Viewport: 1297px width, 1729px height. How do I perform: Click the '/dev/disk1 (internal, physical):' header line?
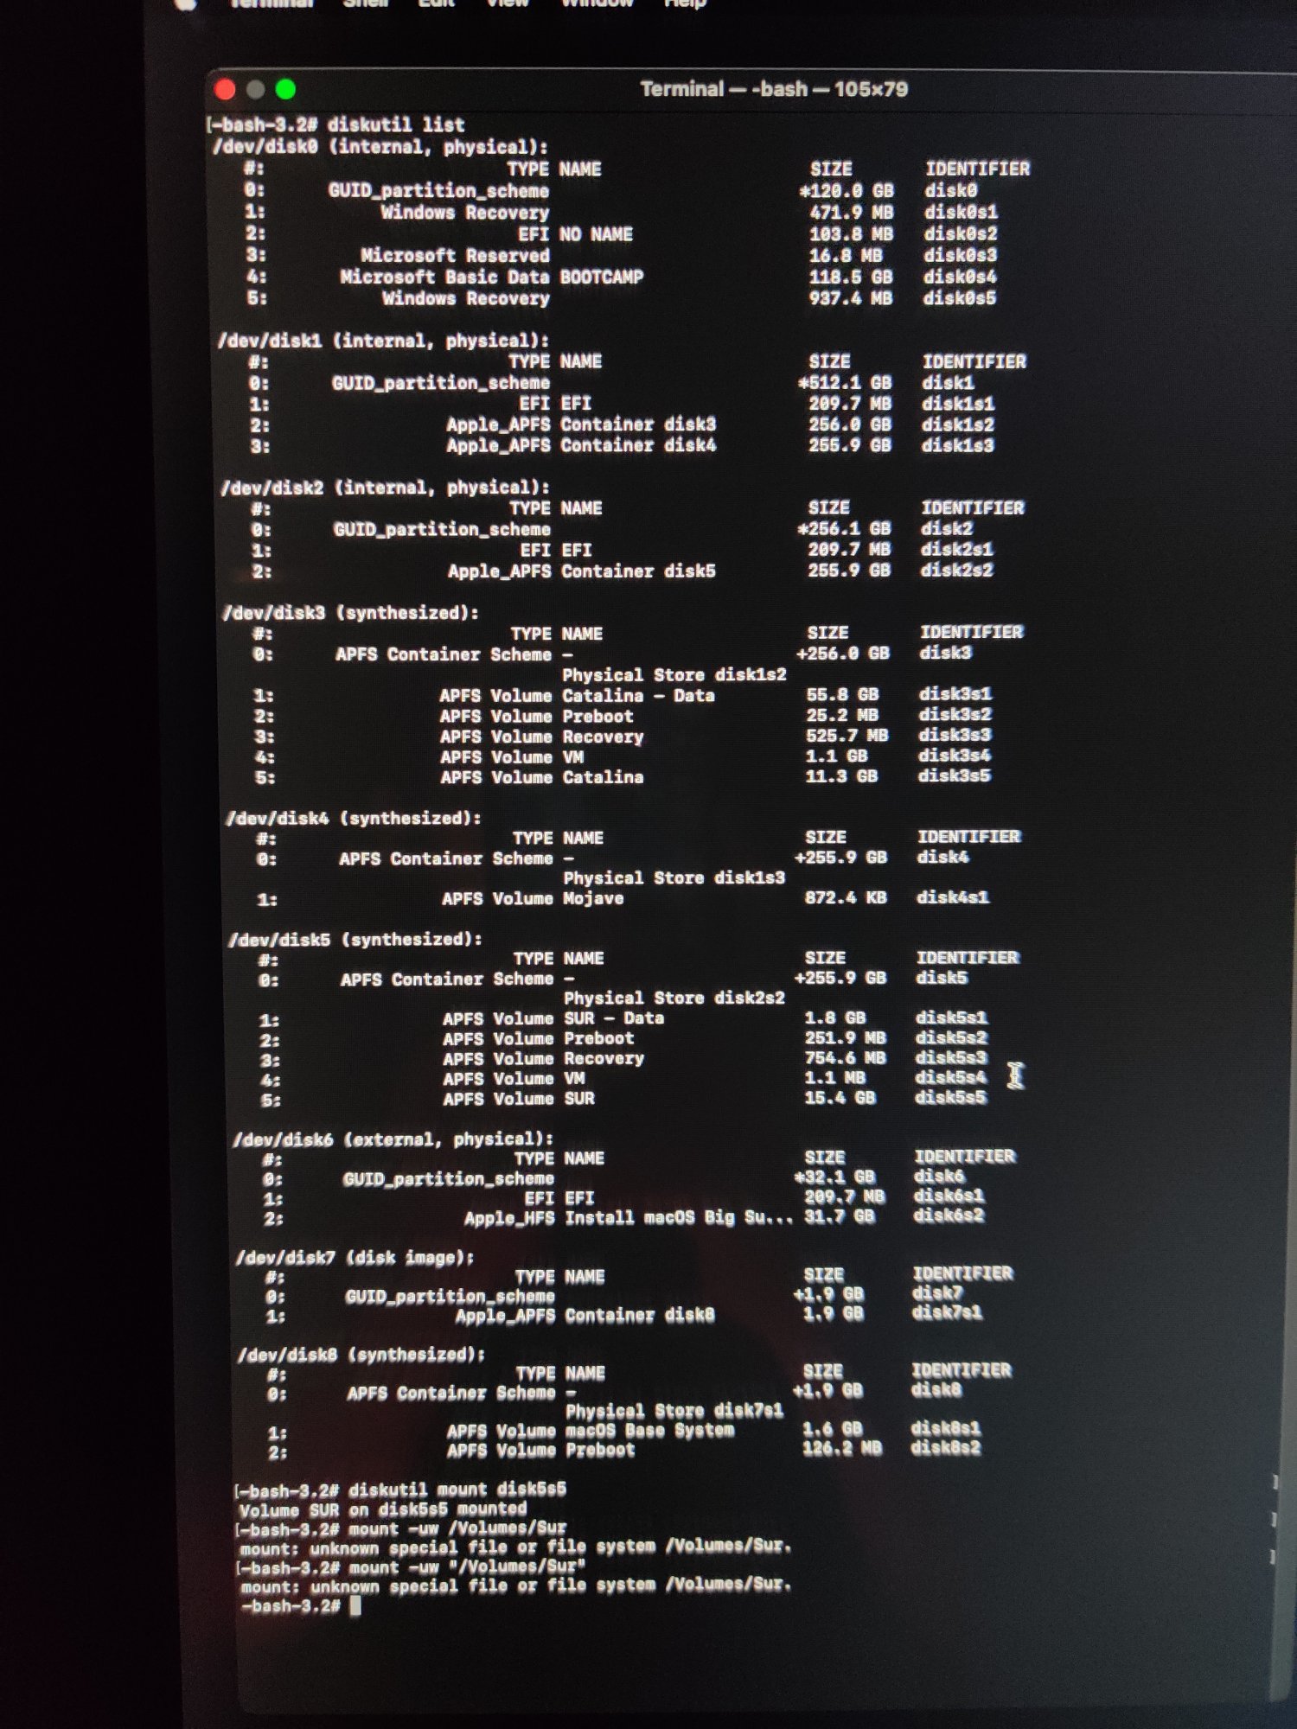(x=384, y=341)
